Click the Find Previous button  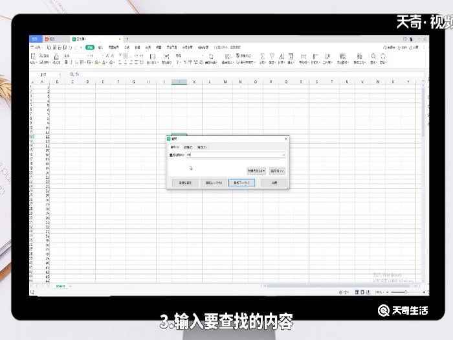[214, 183]
